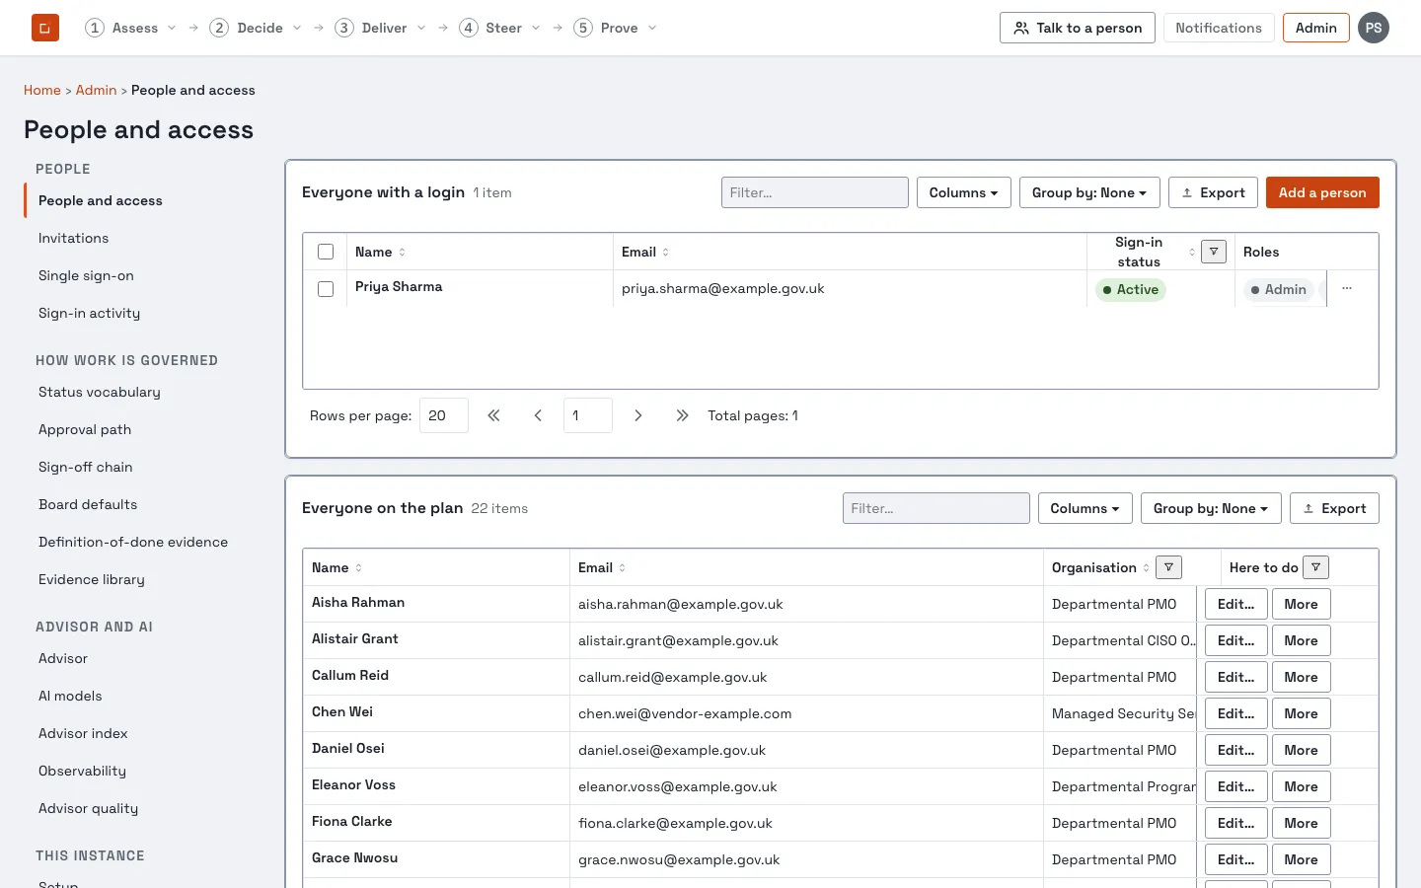This screenshot has width=1421, height=888.
Task: Tick the checkbox for Priya Sharma
Action: [x=326, y=289]
